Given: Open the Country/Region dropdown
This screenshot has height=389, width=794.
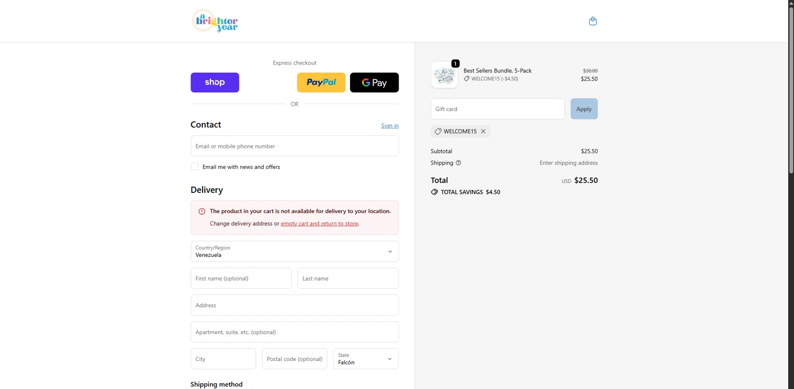Looking at the screenshot, I should (295, 252).
